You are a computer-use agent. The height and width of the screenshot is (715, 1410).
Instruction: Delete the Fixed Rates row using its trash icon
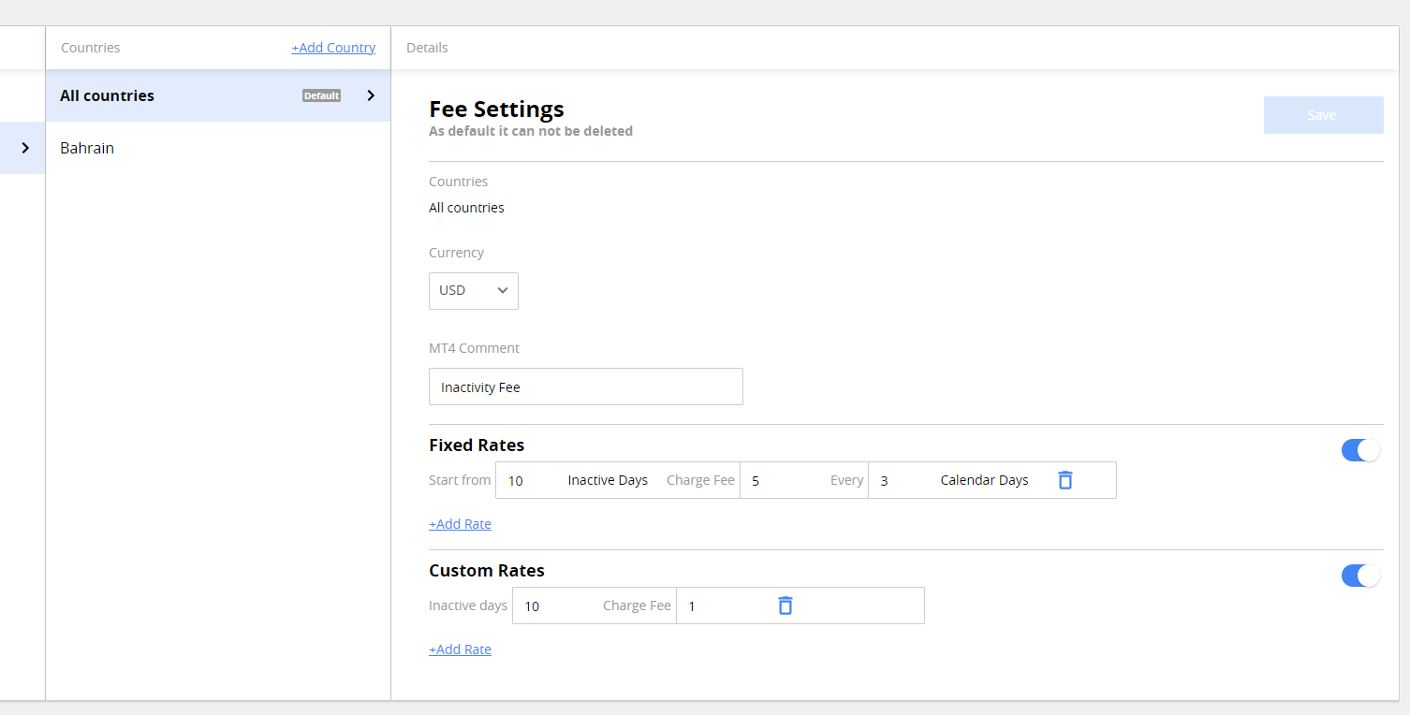click(1065, 479)
